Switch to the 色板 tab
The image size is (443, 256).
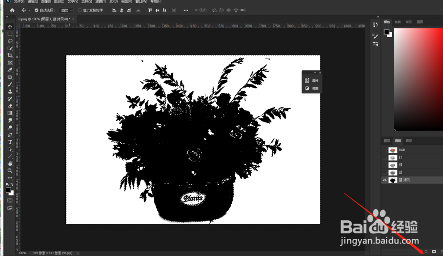coord(398,22)
